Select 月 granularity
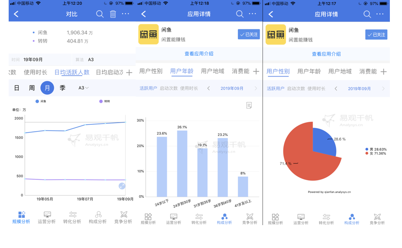This screenshot has width=402, height=248. [x=47, y=88]
